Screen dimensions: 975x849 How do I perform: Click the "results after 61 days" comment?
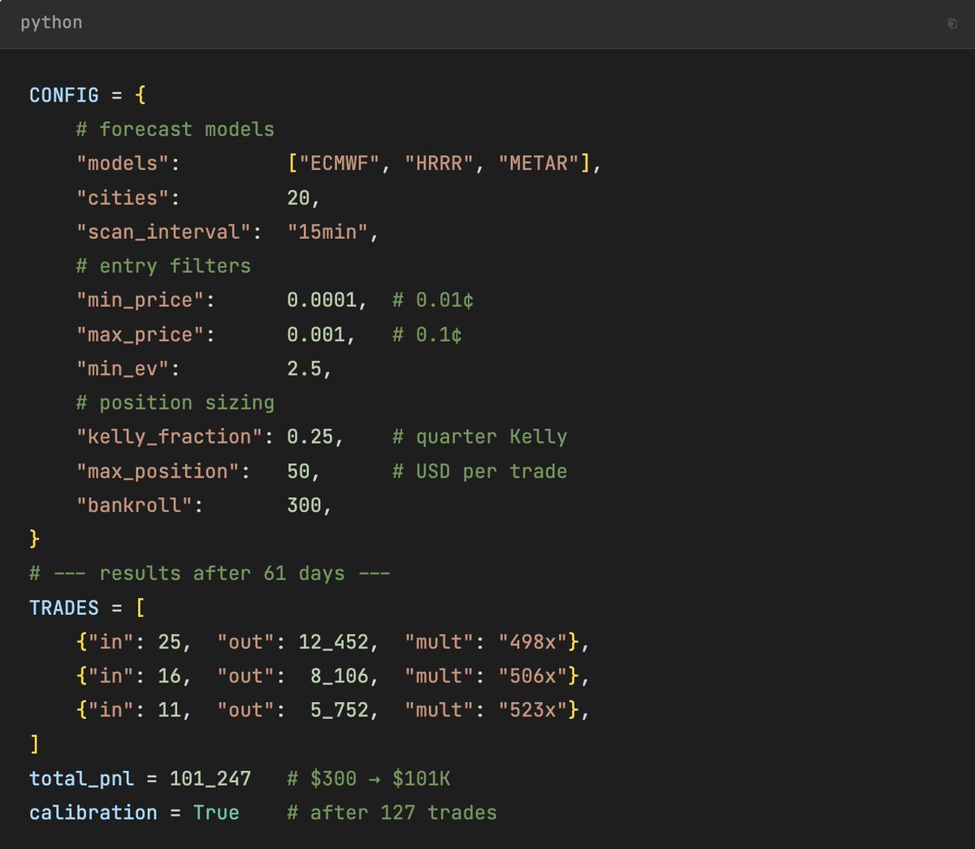click(210, 574)
